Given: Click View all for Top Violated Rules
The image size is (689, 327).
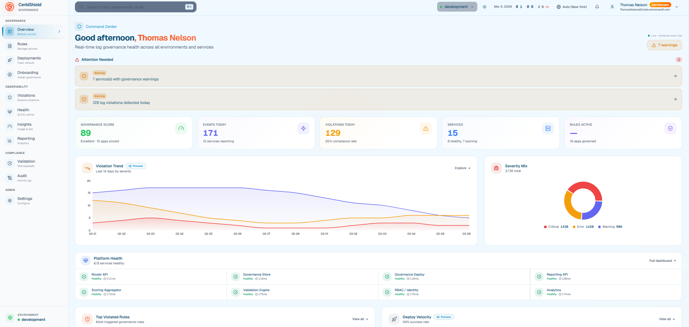Looking at the screenshot, I should point(360,319).
